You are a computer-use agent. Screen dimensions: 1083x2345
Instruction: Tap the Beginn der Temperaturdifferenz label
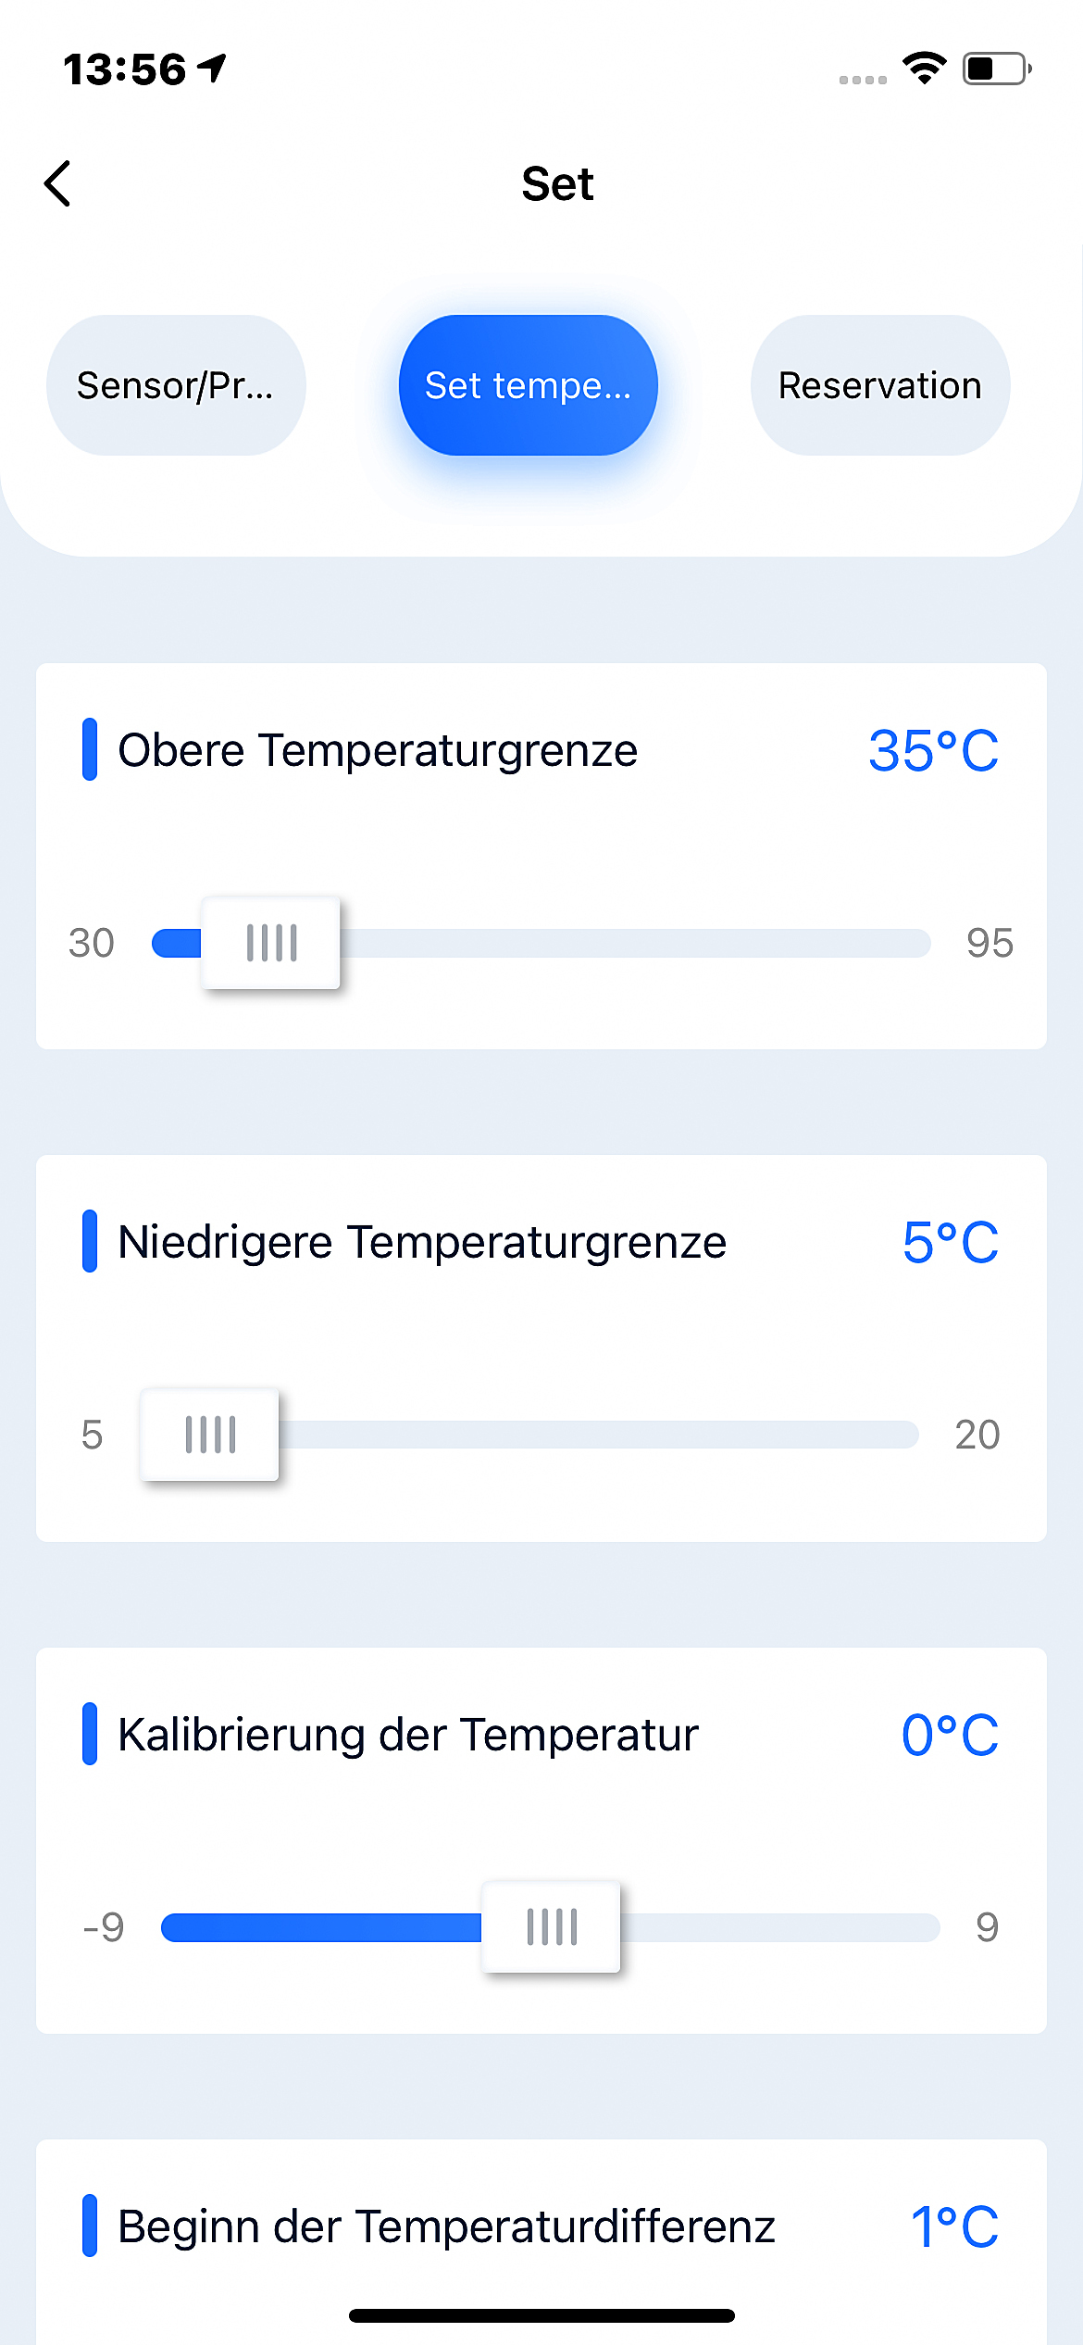pos(446,2226)
